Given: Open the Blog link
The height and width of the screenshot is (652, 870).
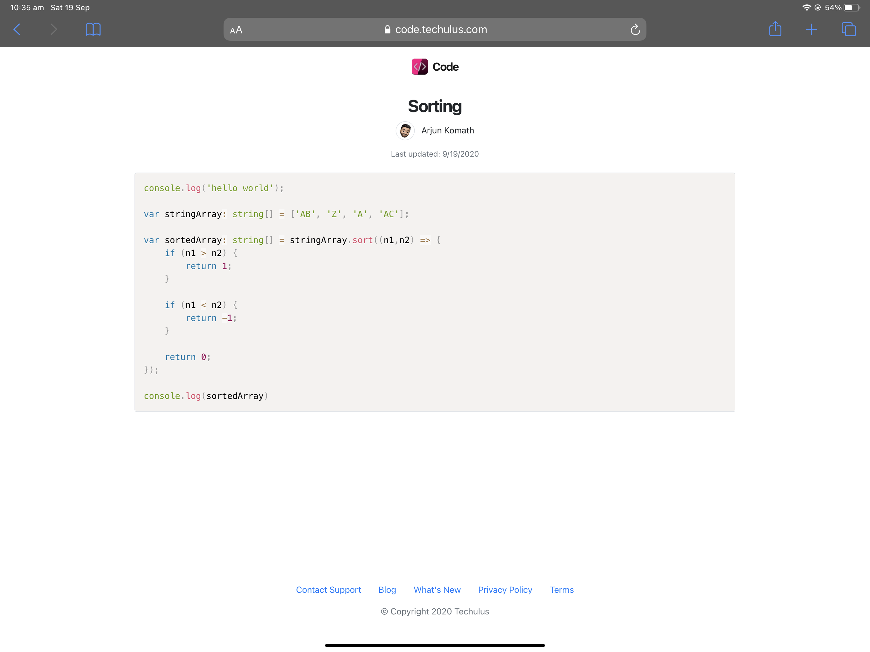Looking at the screenshot, I should coord(387,590).
